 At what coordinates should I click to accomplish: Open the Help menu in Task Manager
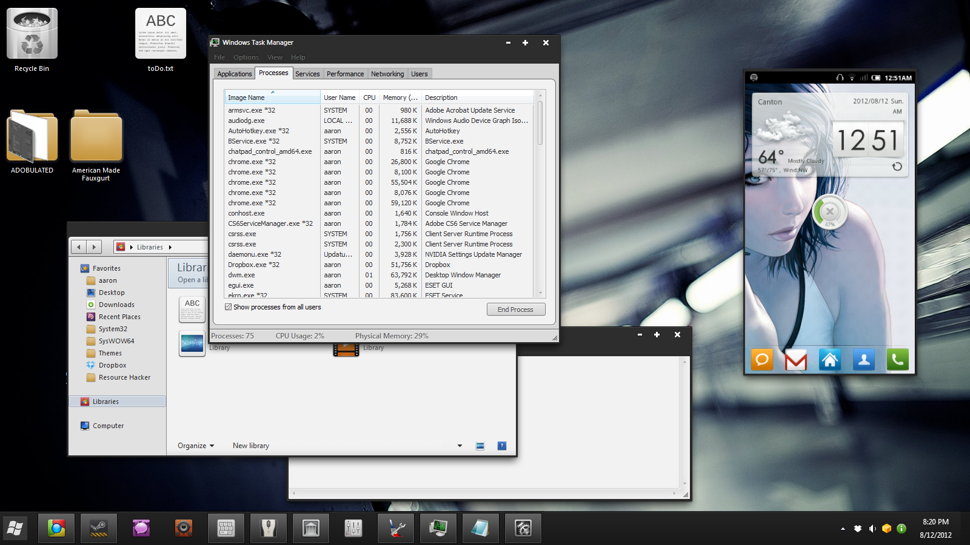click(x=298, y=57)
